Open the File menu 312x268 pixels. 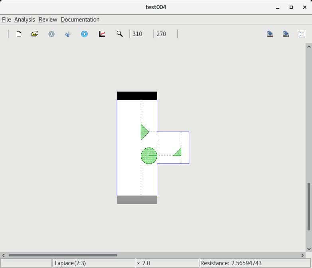click(x=6, y=20)
